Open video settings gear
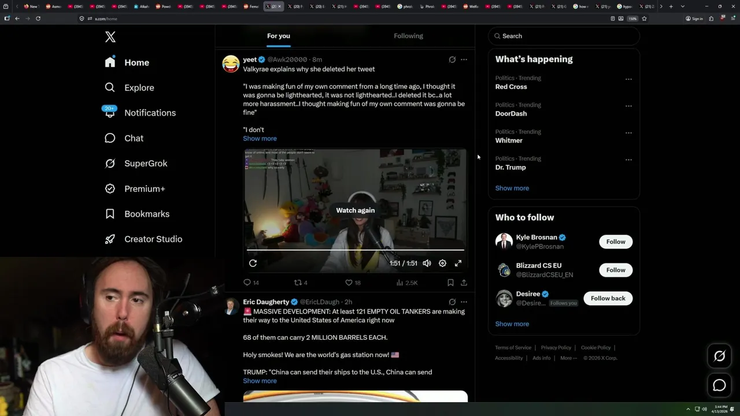 (442, 263)
